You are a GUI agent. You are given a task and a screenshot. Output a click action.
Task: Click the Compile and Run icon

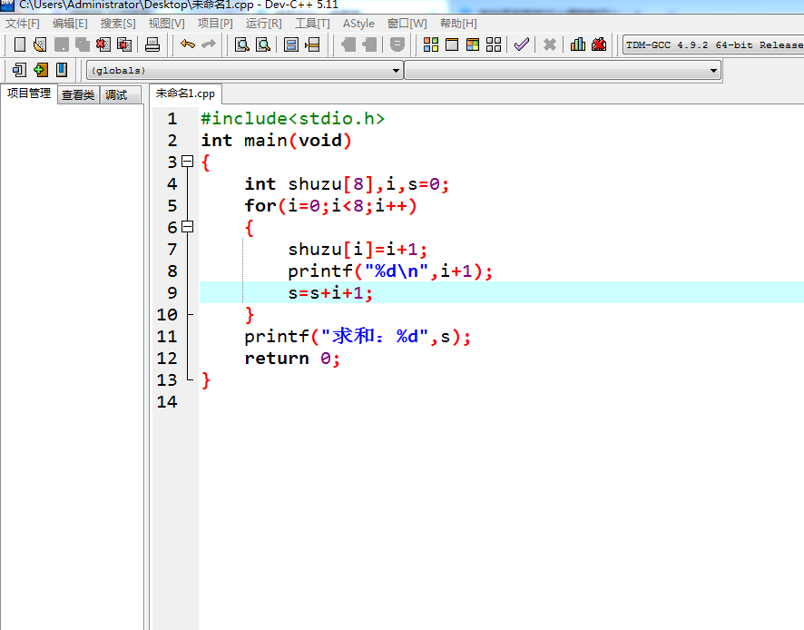tap(473, 44)
